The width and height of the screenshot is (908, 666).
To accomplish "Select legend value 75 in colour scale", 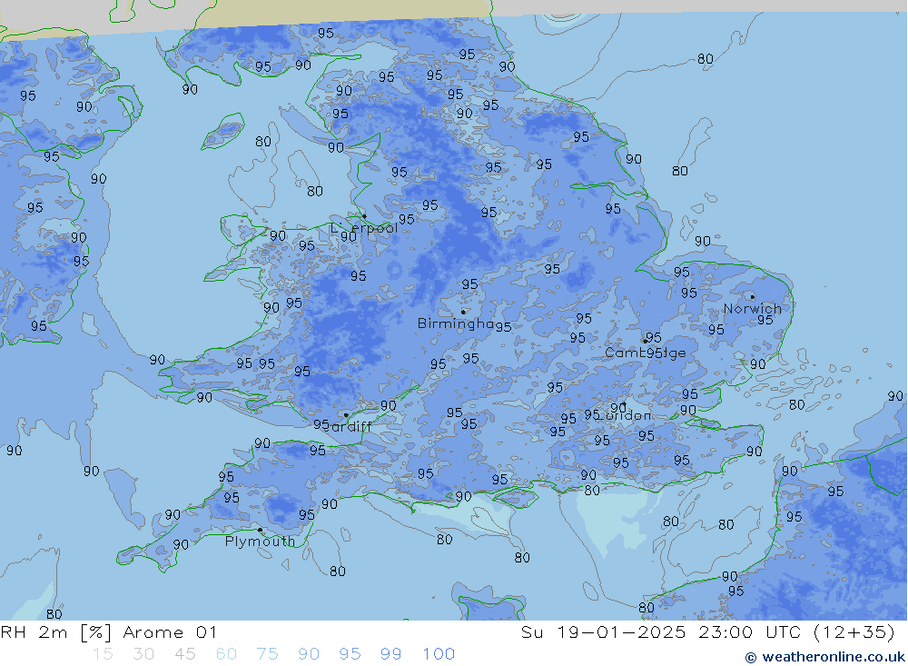I will coord(268,654).
